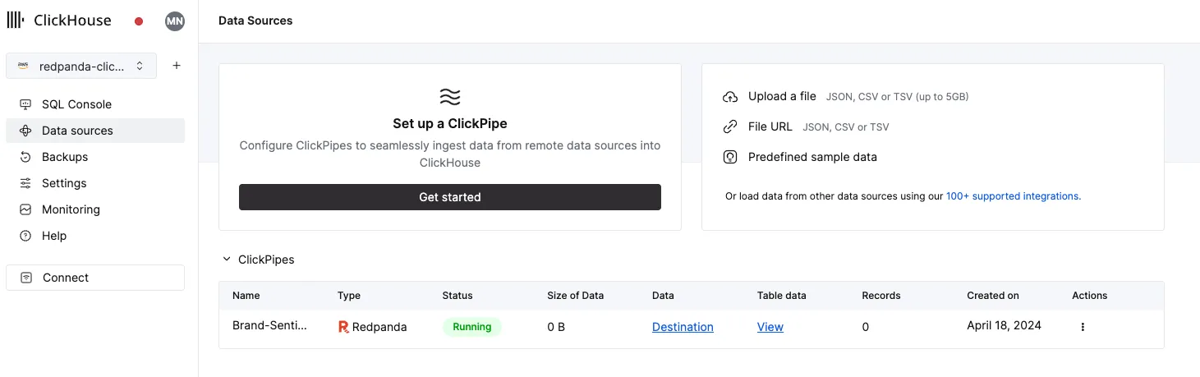Click the Name column header
Viewport: 1200px width, 377px height.
246,296
